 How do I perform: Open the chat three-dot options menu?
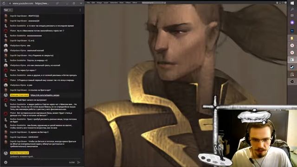click(80, 10)
